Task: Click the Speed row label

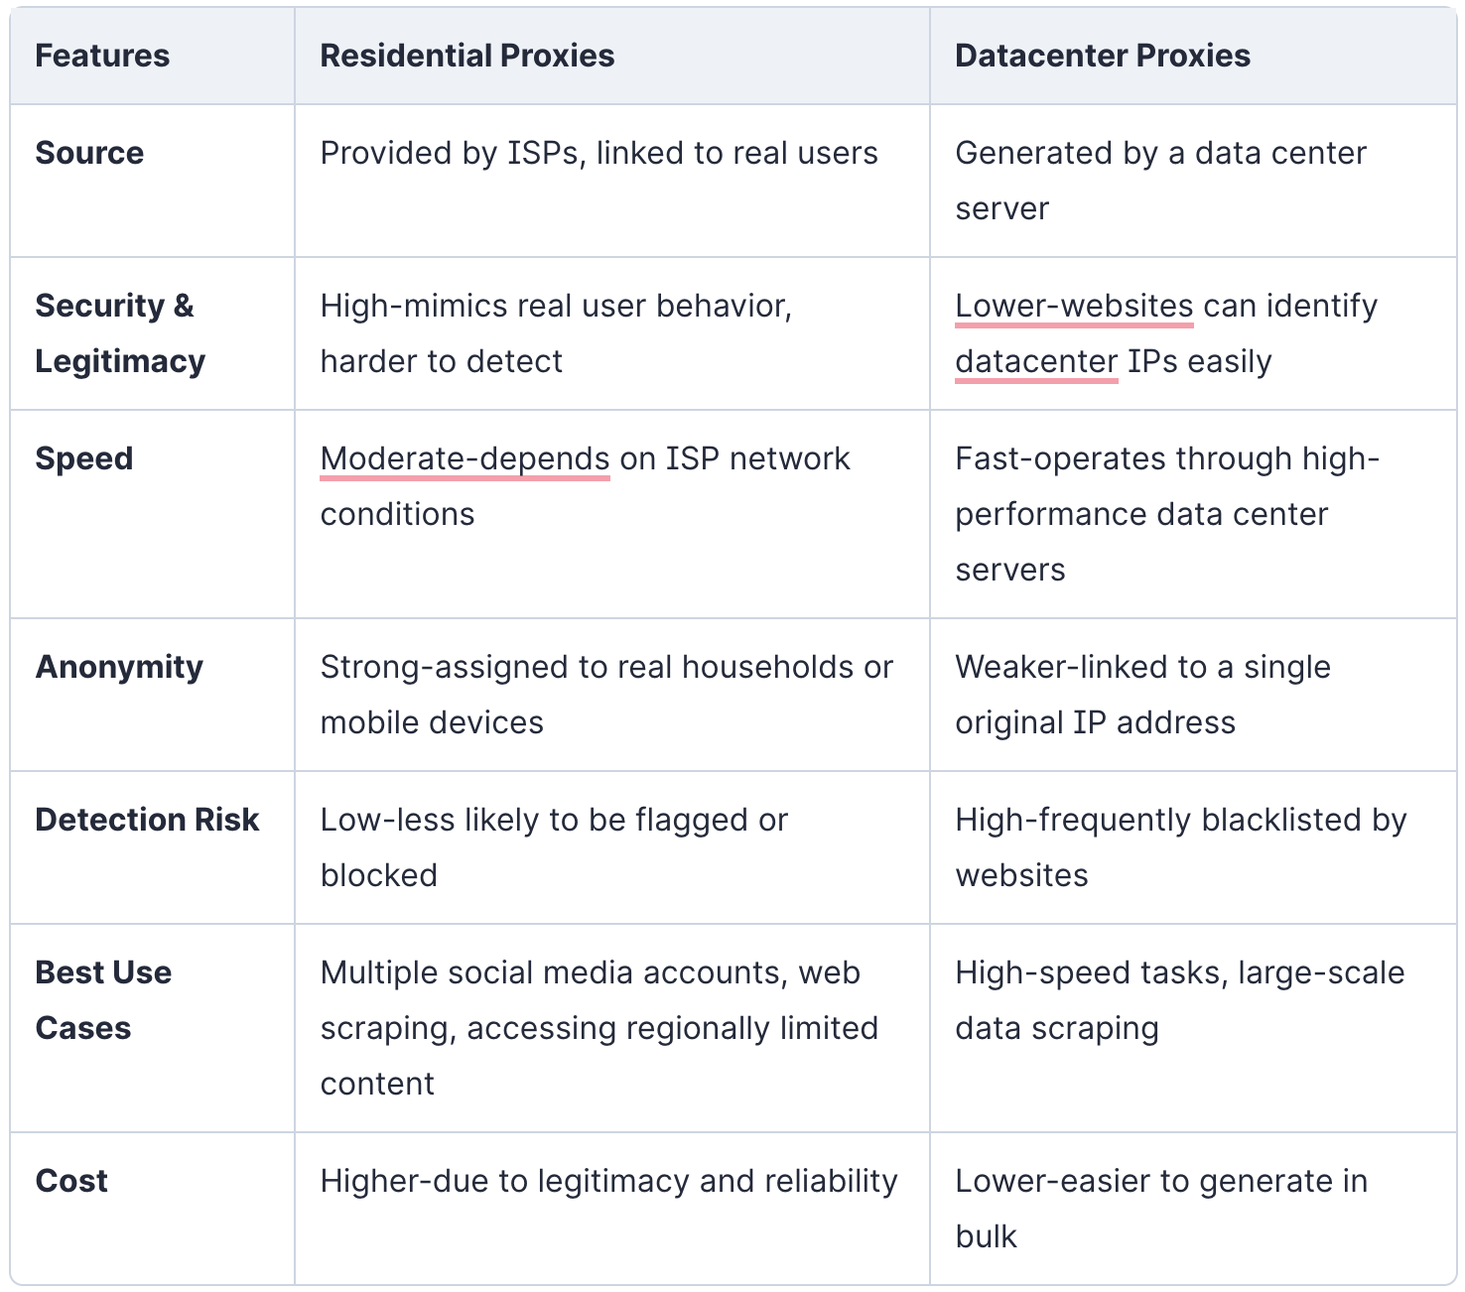Action: (x=84, y=458)
